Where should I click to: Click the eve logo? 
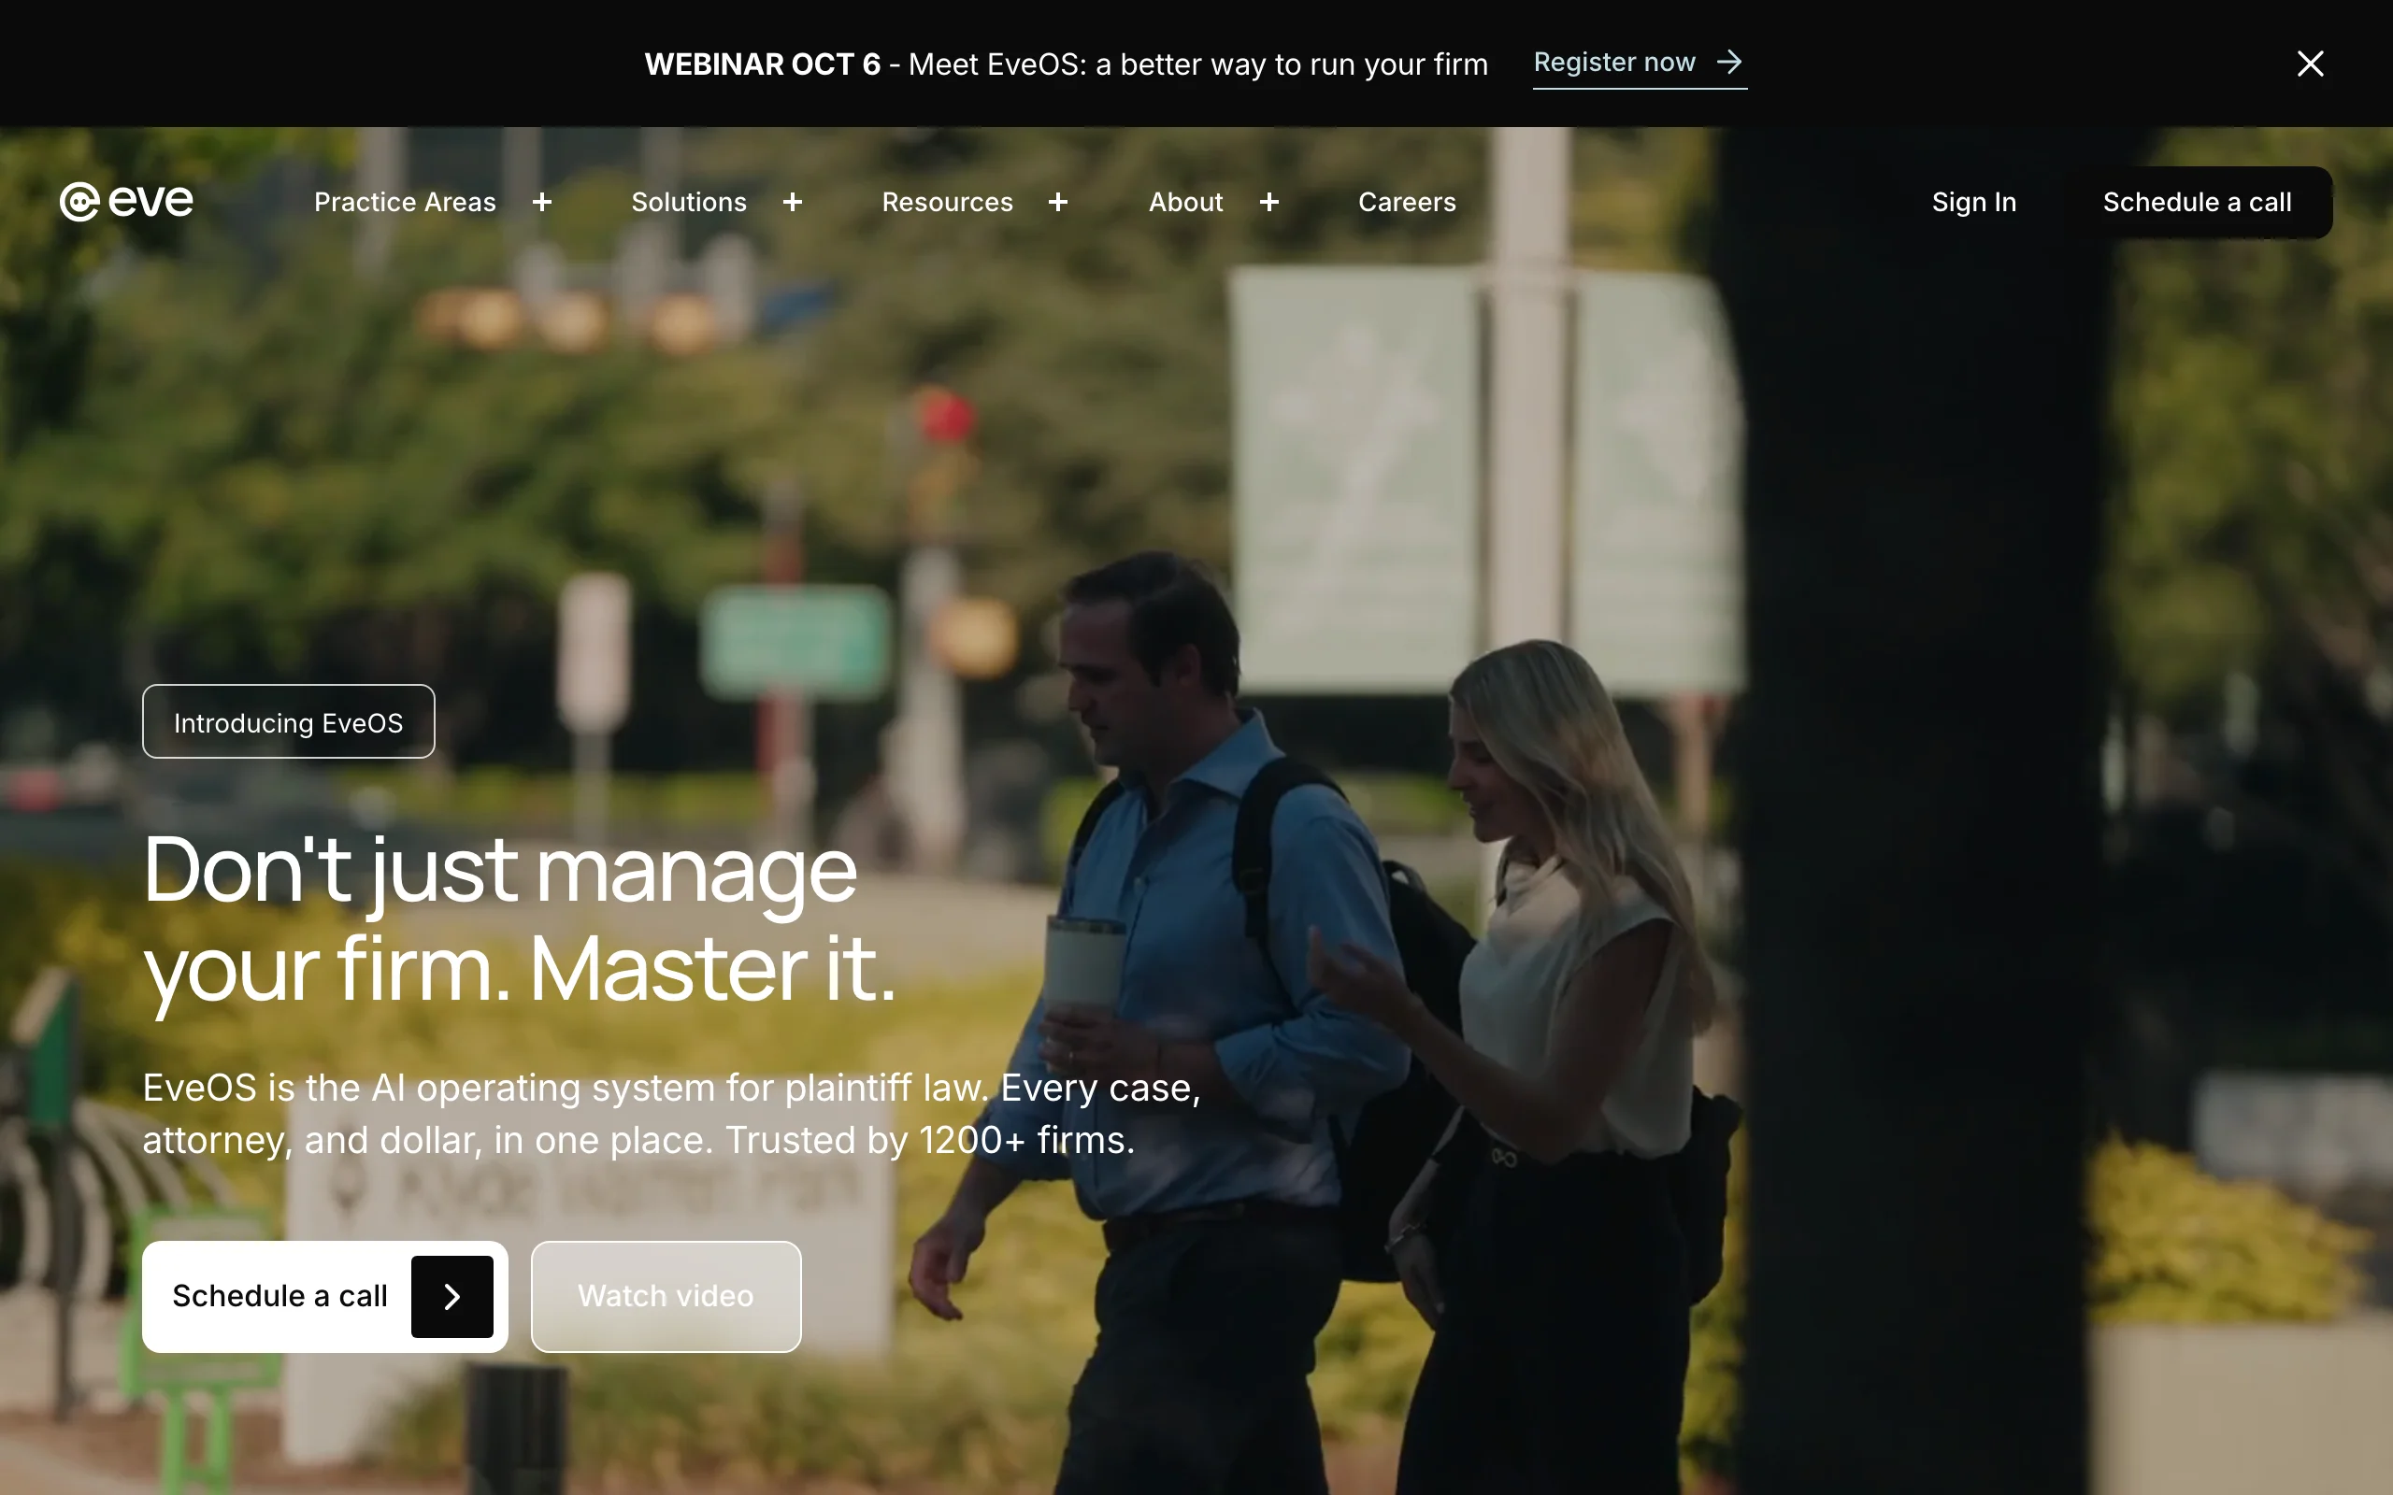point(126,202)
